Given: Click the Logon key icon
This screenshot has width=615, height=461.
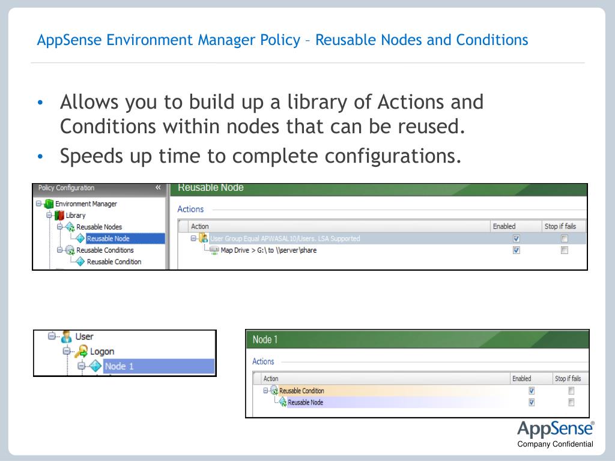Looking at the screenshot, I should click(81, 351).
